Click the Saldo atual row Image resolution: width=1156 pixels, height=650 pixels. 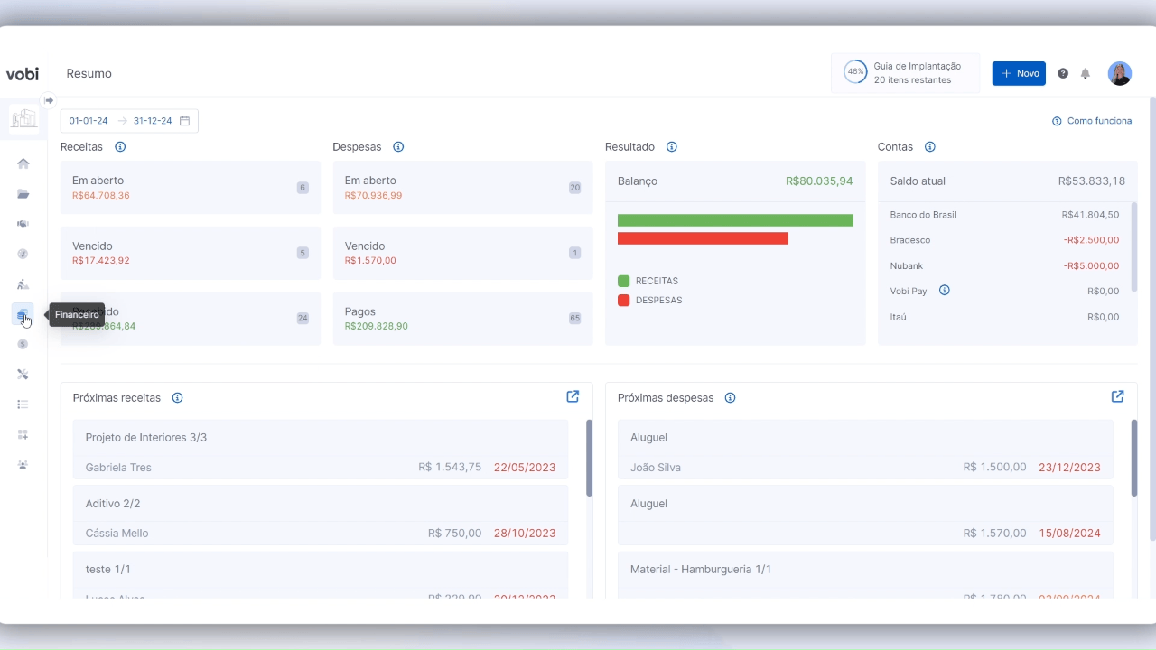pyautogui.click(x=1008, y=181)
